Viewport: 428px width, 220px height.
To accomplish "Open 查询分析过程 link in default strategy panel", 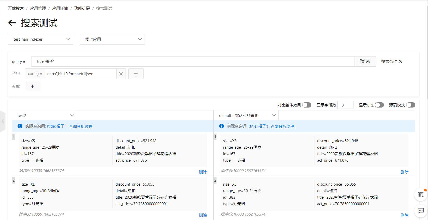I will coord(282,126).
